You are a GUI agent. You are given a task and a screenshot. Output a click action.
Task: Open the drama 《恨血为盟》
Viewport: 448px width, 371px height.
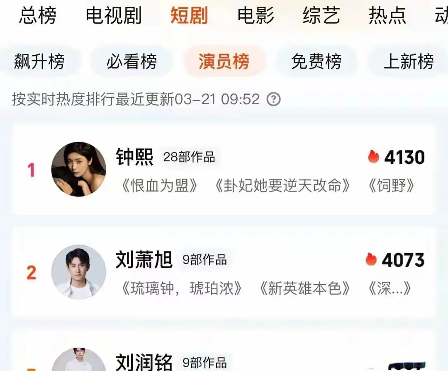[x=159, y=185]
